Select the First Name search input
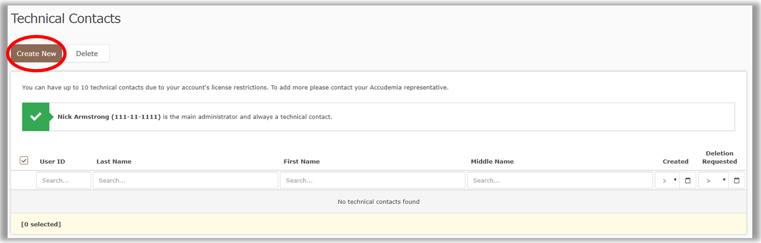Viewport: 761px width, 243px height. [x=372, y=180]
